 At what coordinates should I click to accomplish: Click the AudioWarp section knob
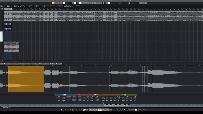[64, 98]
